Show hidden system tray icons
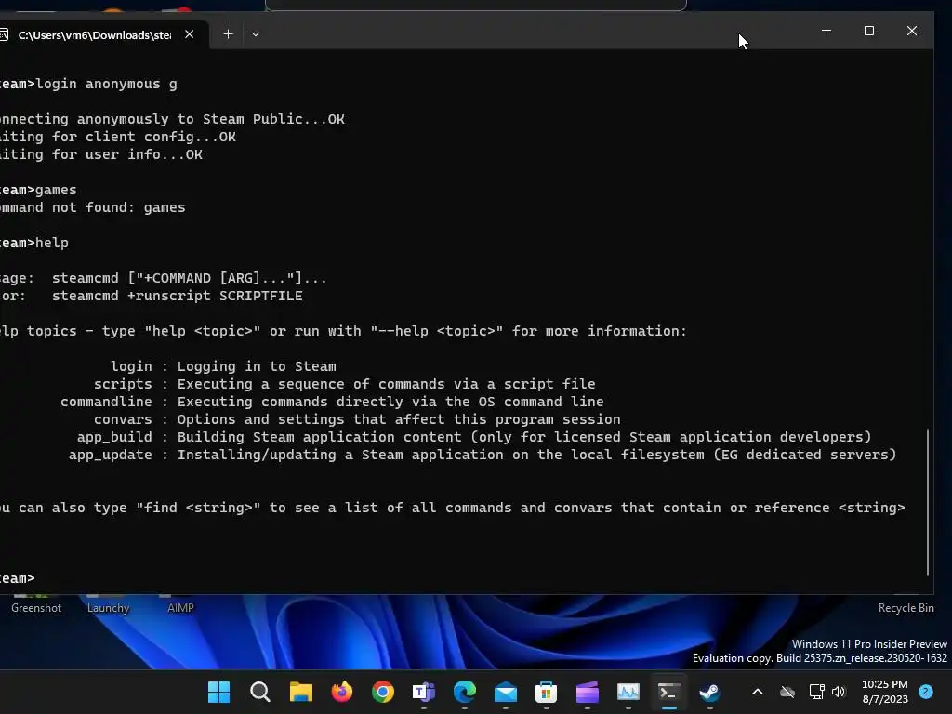The height and width of the screenshot is (714, 952). point(757,692)
